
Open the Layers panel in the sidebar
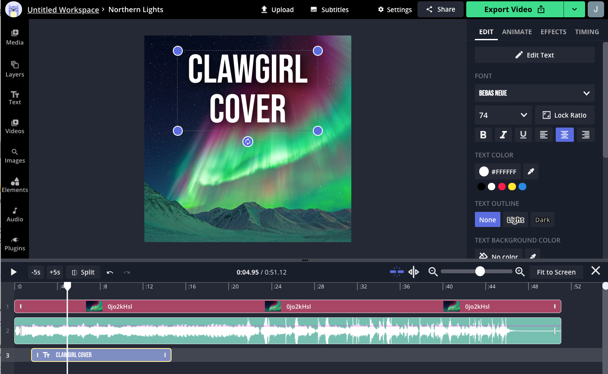(15, 69)
